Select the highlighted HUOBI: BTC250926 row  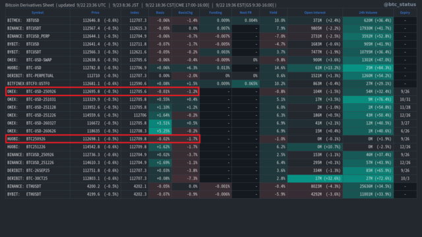103,139
